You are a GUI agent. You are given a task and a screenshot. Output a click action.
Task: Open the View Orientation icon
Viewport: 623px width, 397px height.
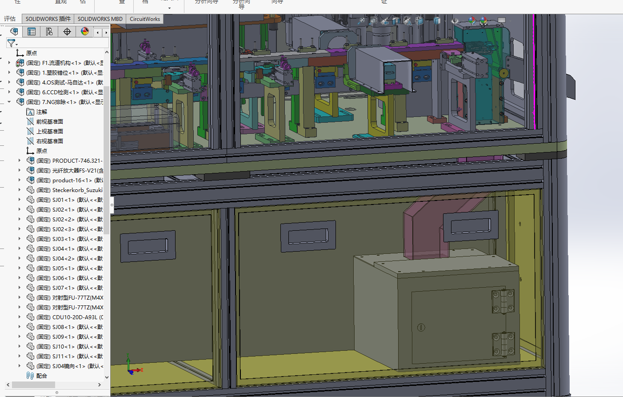419,20
